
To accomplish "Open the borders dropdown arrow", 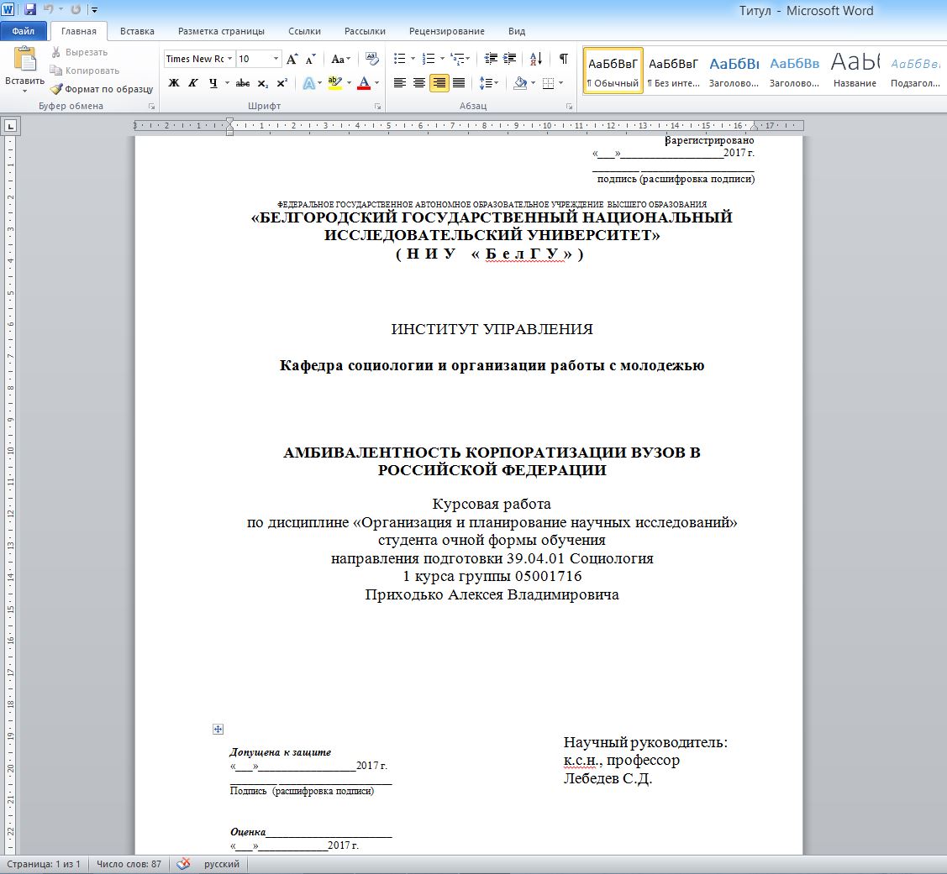I will click(x=561, y=82).
